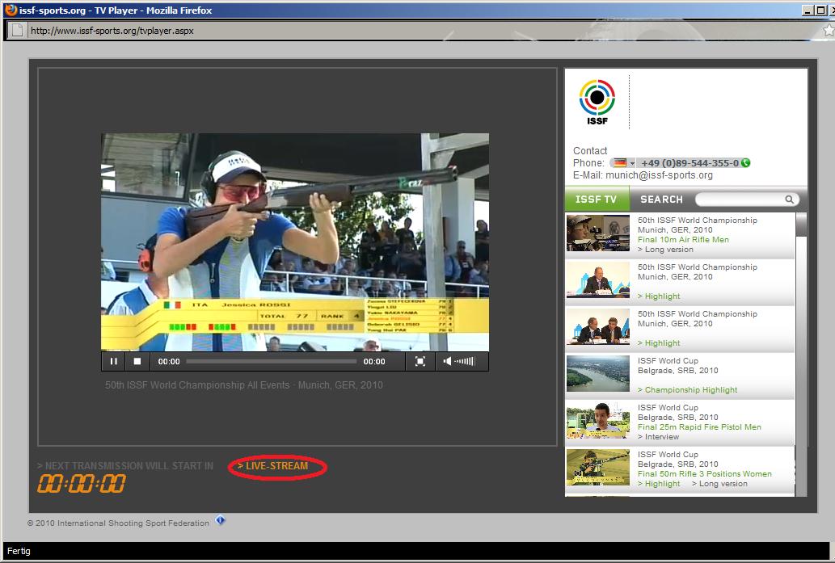Click the blue info icon beside the copyright

point(221,521)
